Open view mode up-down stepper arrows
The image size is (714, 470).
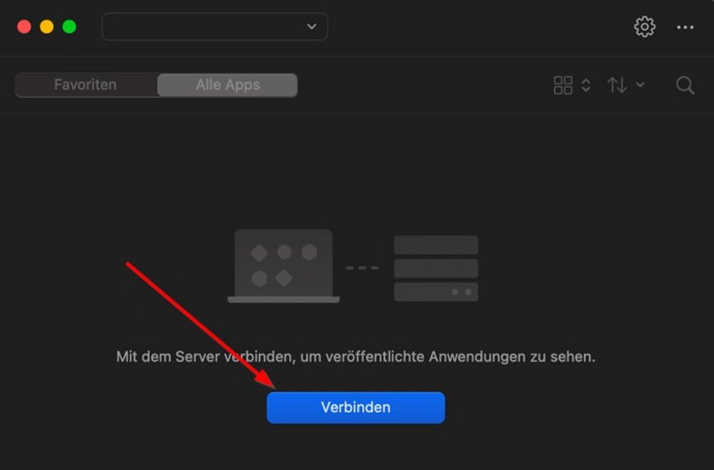click(586, 85)
